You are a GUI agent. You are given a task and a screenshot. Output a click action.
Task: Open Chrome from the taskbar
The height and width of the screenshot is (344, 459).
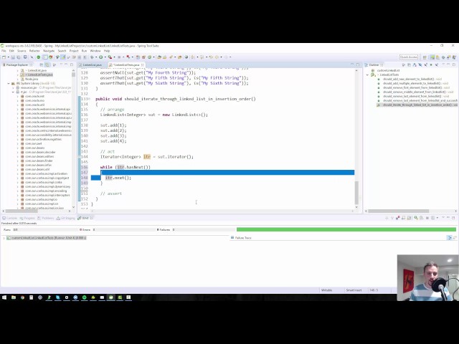[x=22, y=297]
